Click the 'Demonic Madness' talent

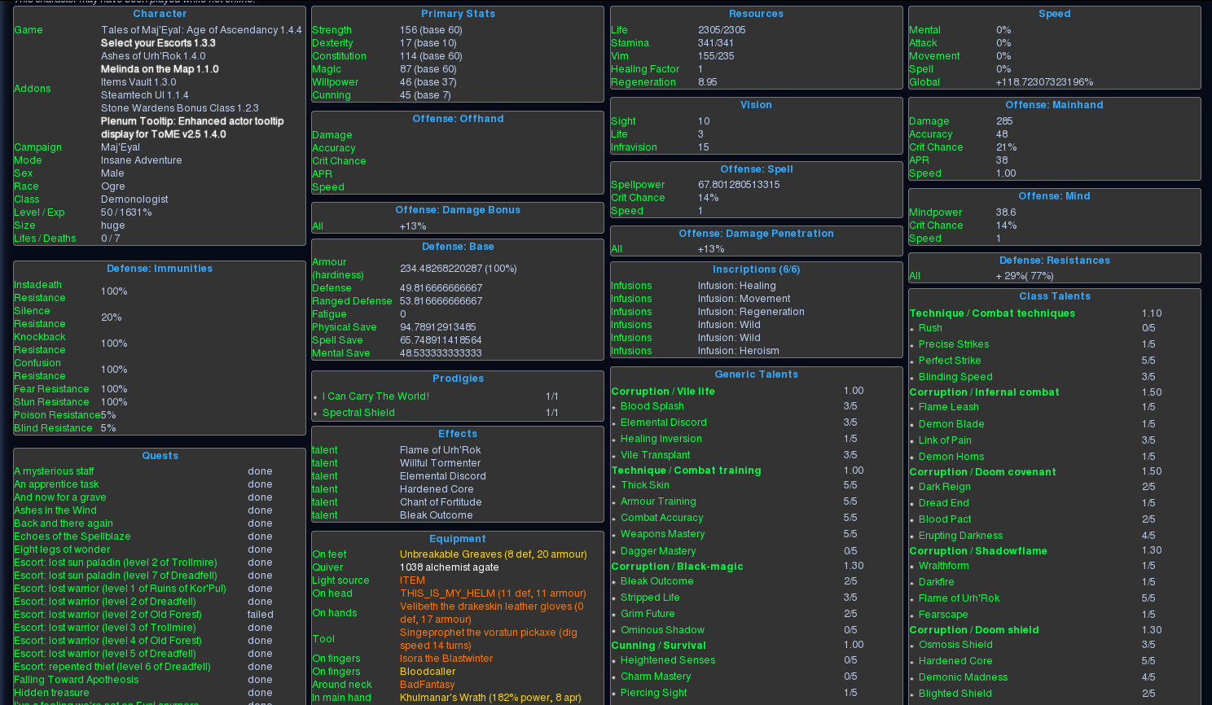[964, 677]
